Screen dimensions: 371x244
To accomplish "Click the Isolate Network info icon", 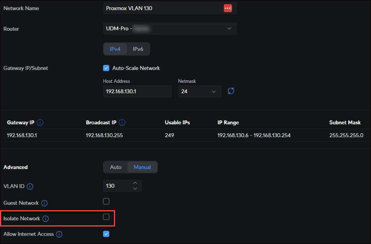I will [x=45, y=219].
